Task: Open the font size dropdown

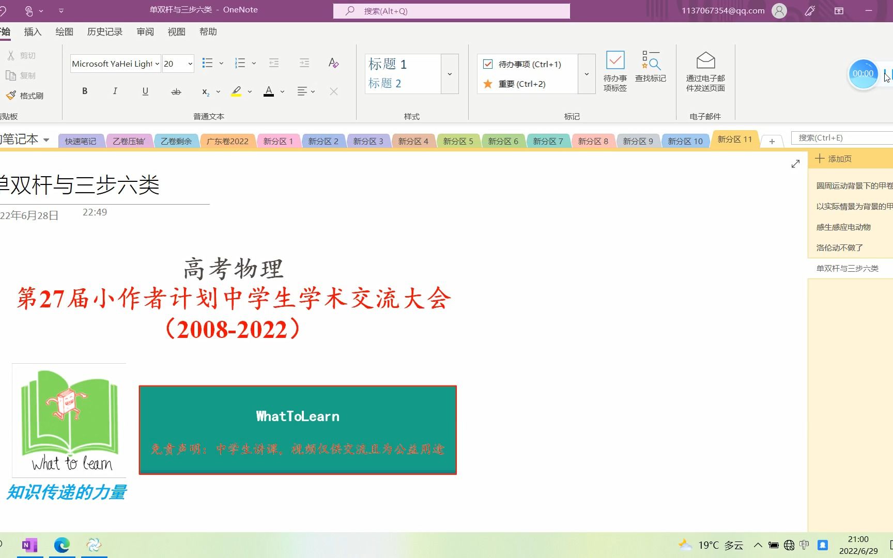Action: pyautogui.click(x=189, y=64)
